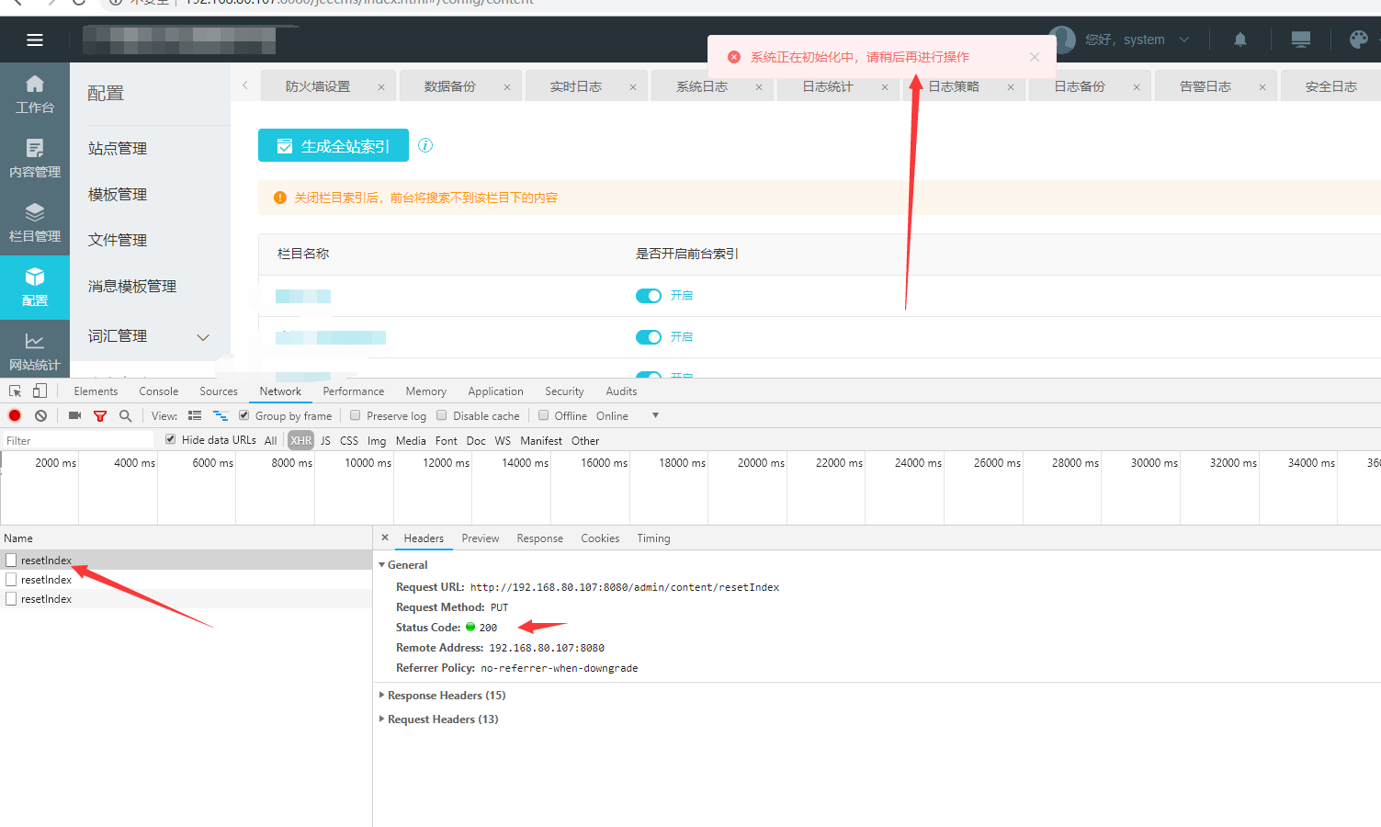
Task: Capture screenshots with the camera icon
Action: (x=74, y=416)
